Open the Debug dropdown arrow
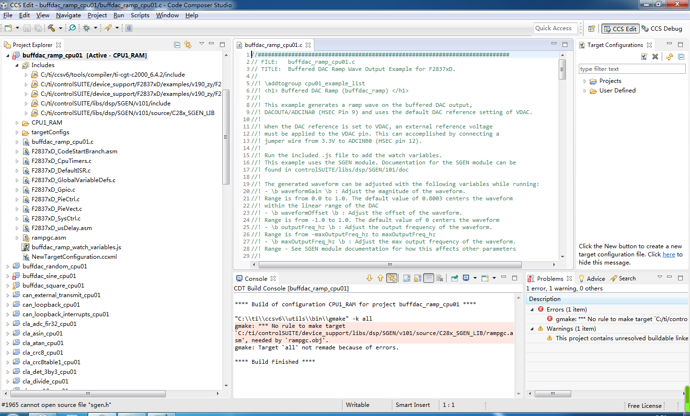690x416 pixels. click(95, 28)
